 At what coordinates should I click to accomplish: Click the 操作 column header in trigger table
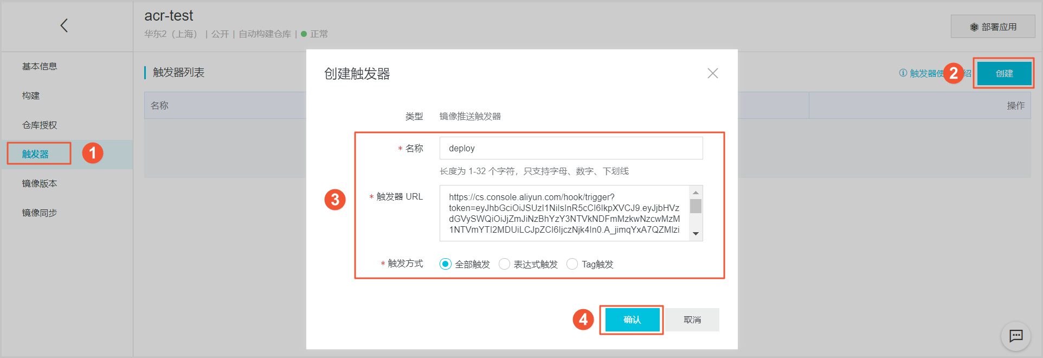pyautogui.click(x=1016, y=105)
